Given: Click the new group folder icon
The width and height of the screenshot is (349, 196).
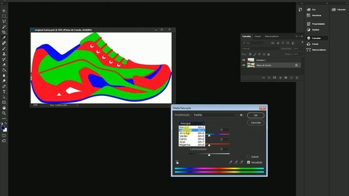Looking at the screenshot, I should (286, 77).
